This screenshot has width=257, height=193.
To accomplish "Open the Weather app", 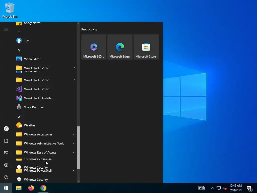I will point(46,125).
